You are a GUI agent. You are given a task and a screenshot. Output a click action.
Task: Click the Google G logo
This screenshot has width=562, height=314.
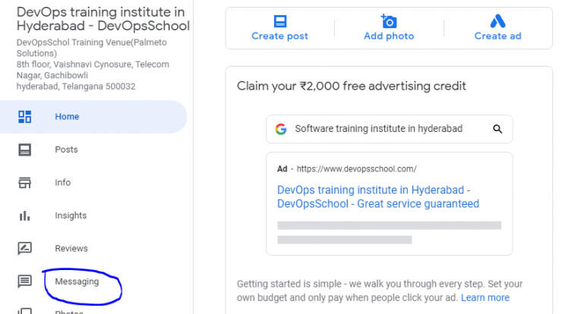(281, 129)
